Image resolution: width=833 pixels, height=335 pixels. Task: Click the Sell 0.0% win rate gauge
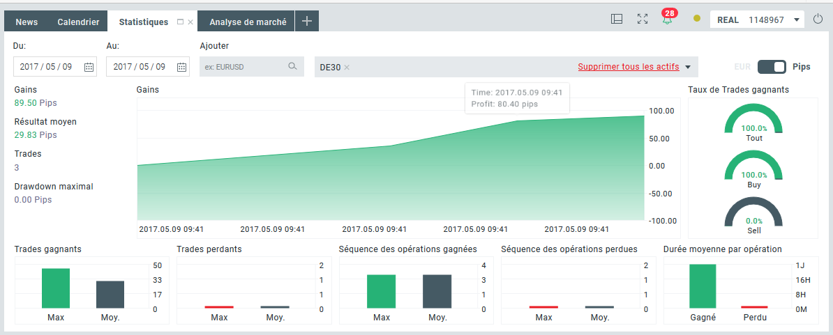point(754,215)
